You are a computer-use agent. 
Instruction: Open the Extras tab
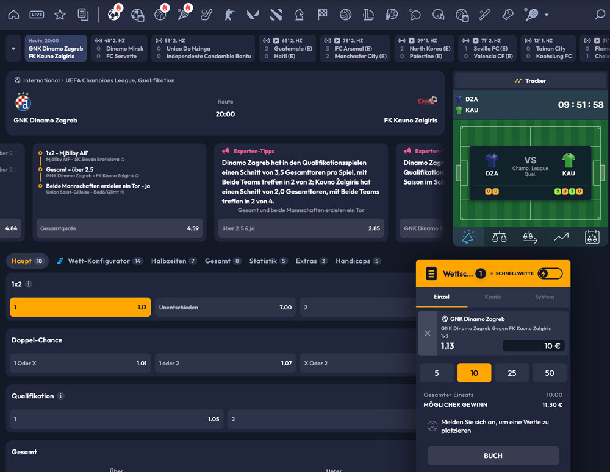[x=311, y=261]
